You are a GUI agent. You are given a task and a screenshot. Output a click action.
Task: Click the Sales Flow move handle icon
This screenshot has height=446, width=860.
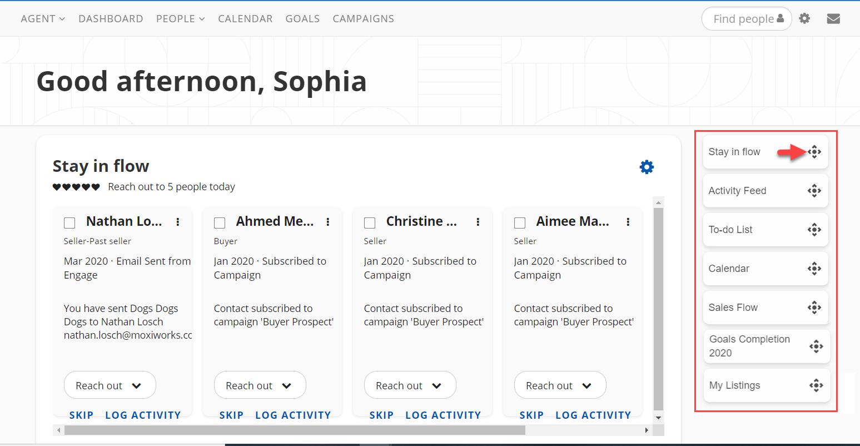coord(814,308)
